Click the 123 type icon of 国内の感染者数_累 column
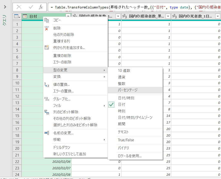The width and height of the screenshot is (221, 179). click(x=124, y=16)
